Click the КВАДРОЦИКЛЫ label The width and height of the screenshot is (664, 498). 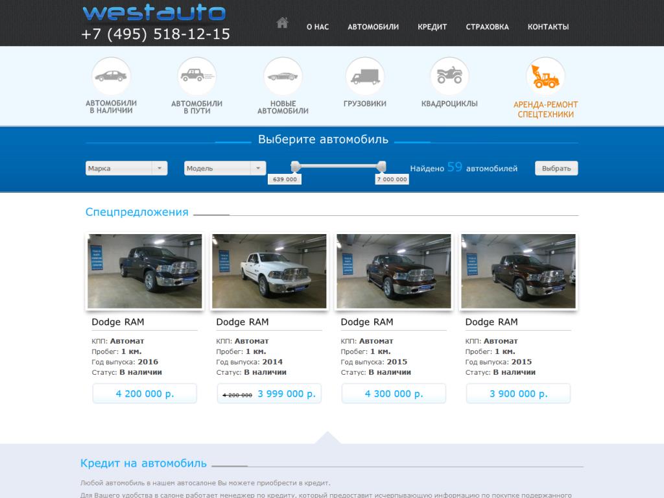[449, 103]
